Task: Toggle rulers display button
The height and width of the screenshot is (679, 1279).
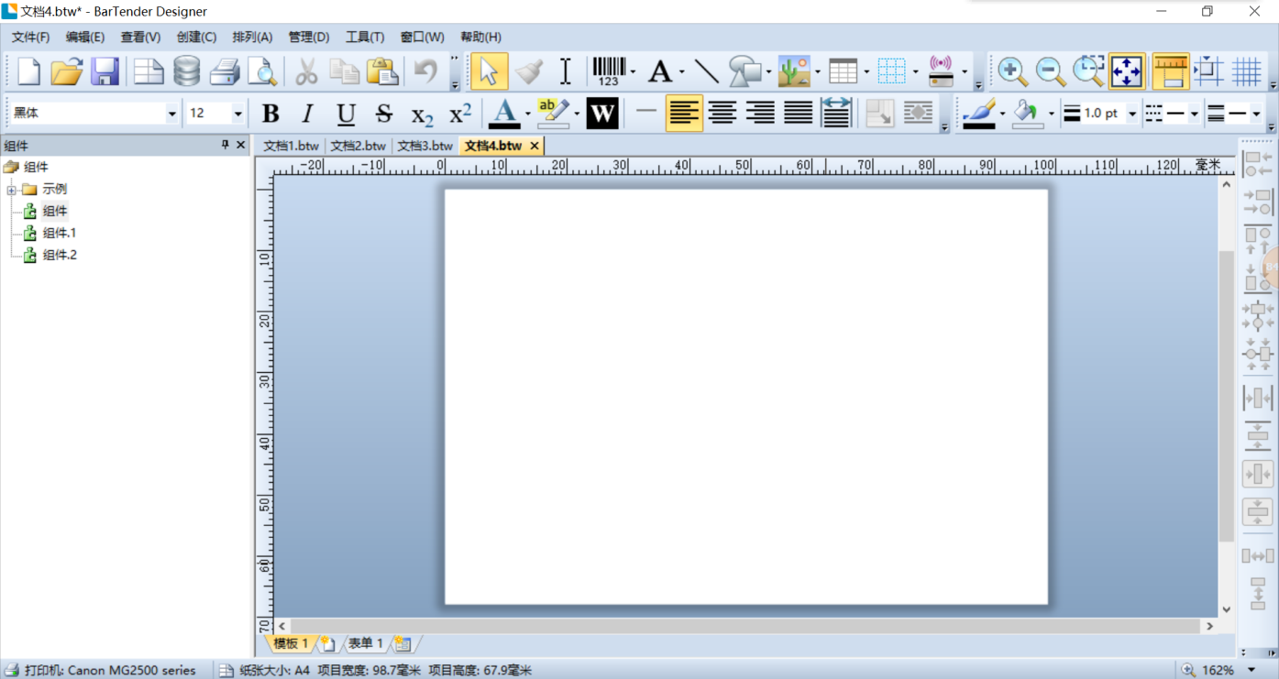Action: tap(1171, 71)
